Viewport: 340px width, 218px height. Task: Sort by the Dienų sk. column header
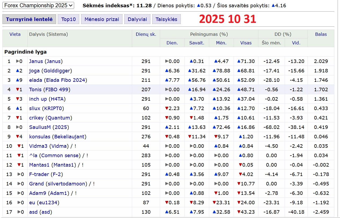tap(146, 34)
